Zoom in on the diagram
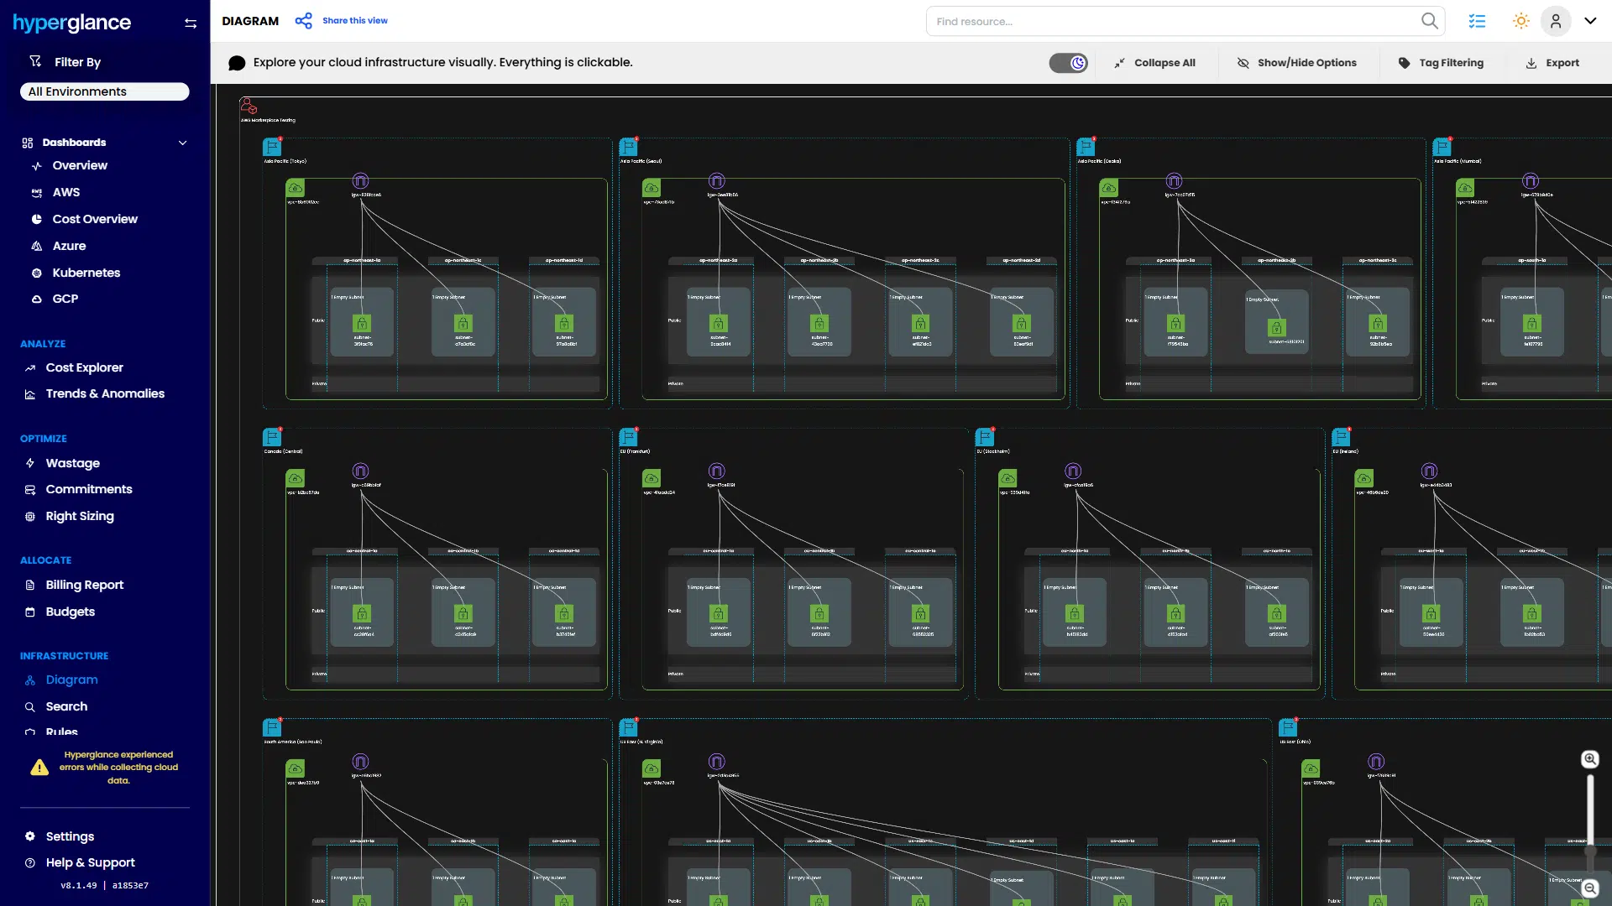Image resolution: width=1612 pixels, height=906 pixels. coord(1589,759)
